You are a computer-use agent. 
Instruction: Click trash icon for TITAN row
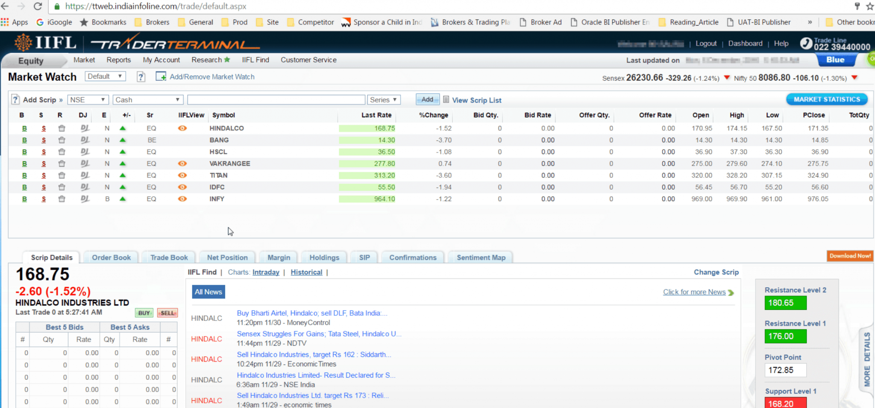pos(62,175)
